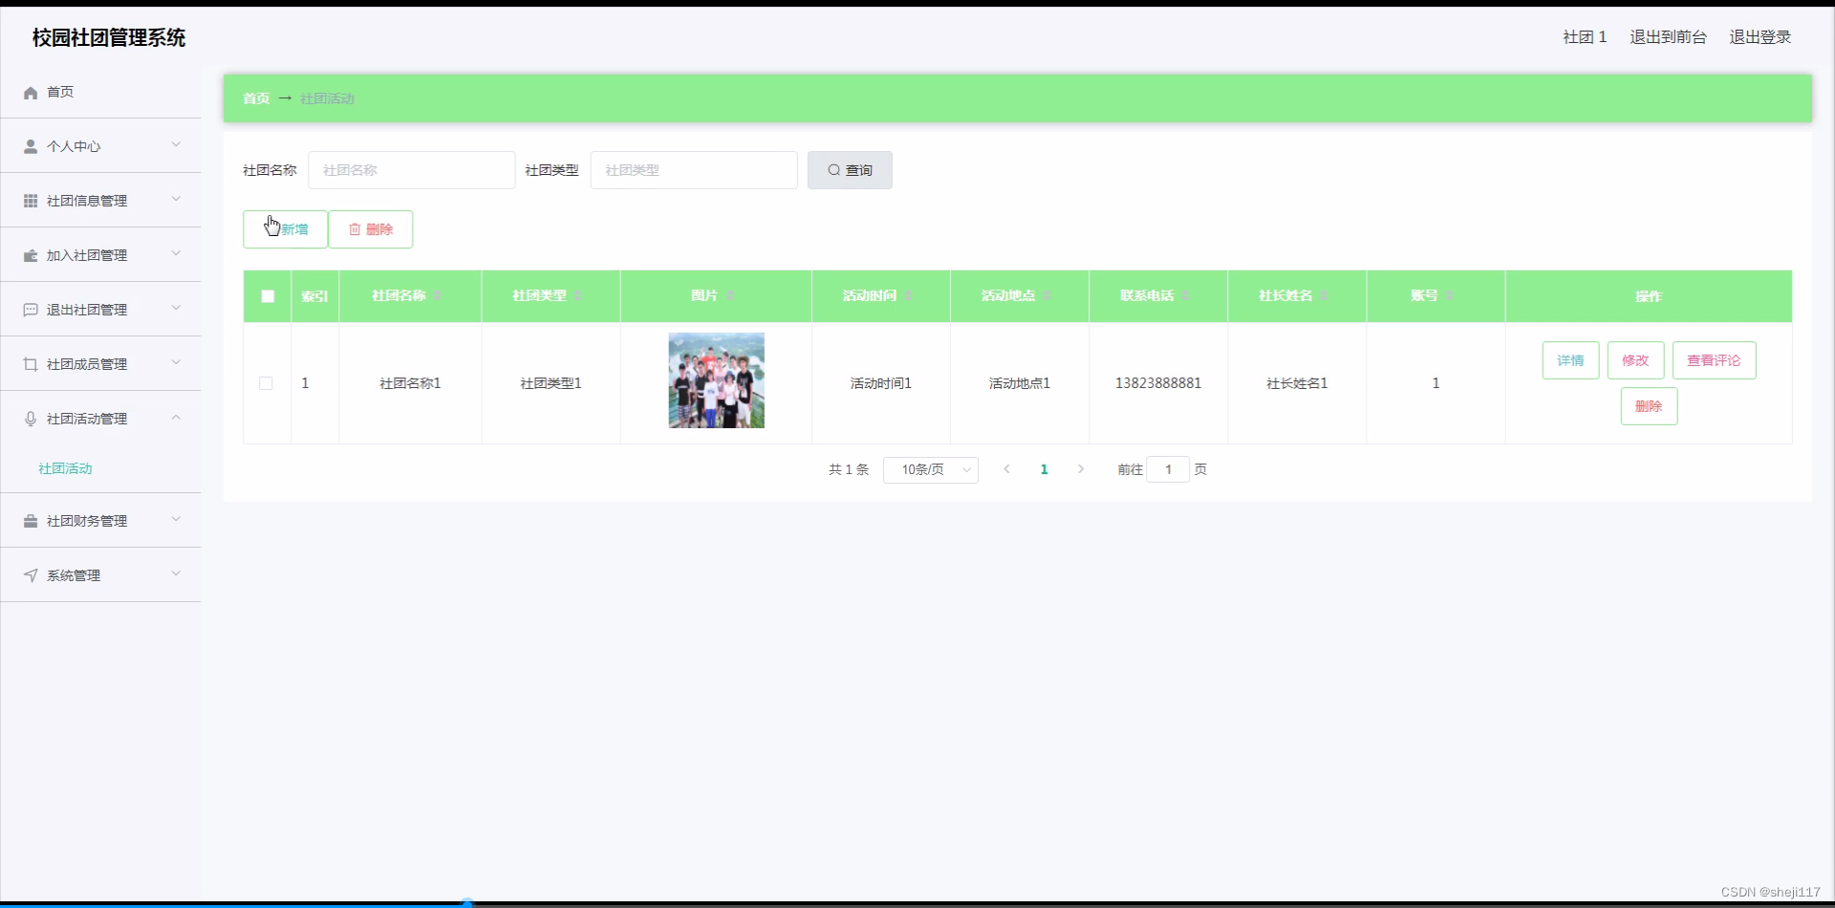Toggle the select-all checkbox in table header

click(266, 296)
